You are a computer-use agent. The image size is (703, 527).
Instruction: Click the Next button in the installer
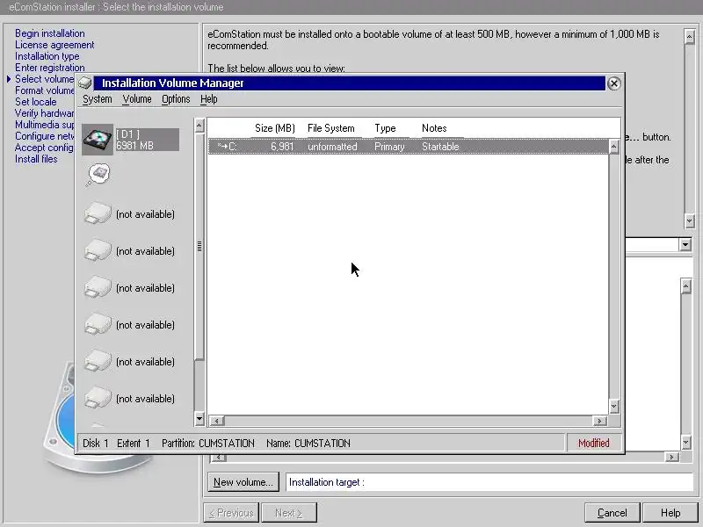[x=289, y=513]
